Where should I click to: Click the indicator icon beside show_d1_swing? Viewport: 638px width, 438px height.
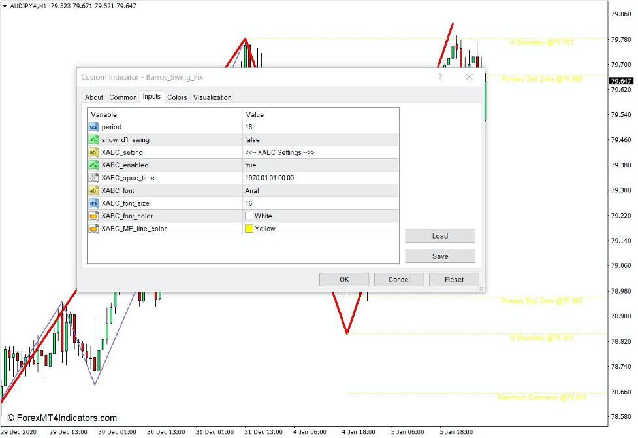coord(93,140)
